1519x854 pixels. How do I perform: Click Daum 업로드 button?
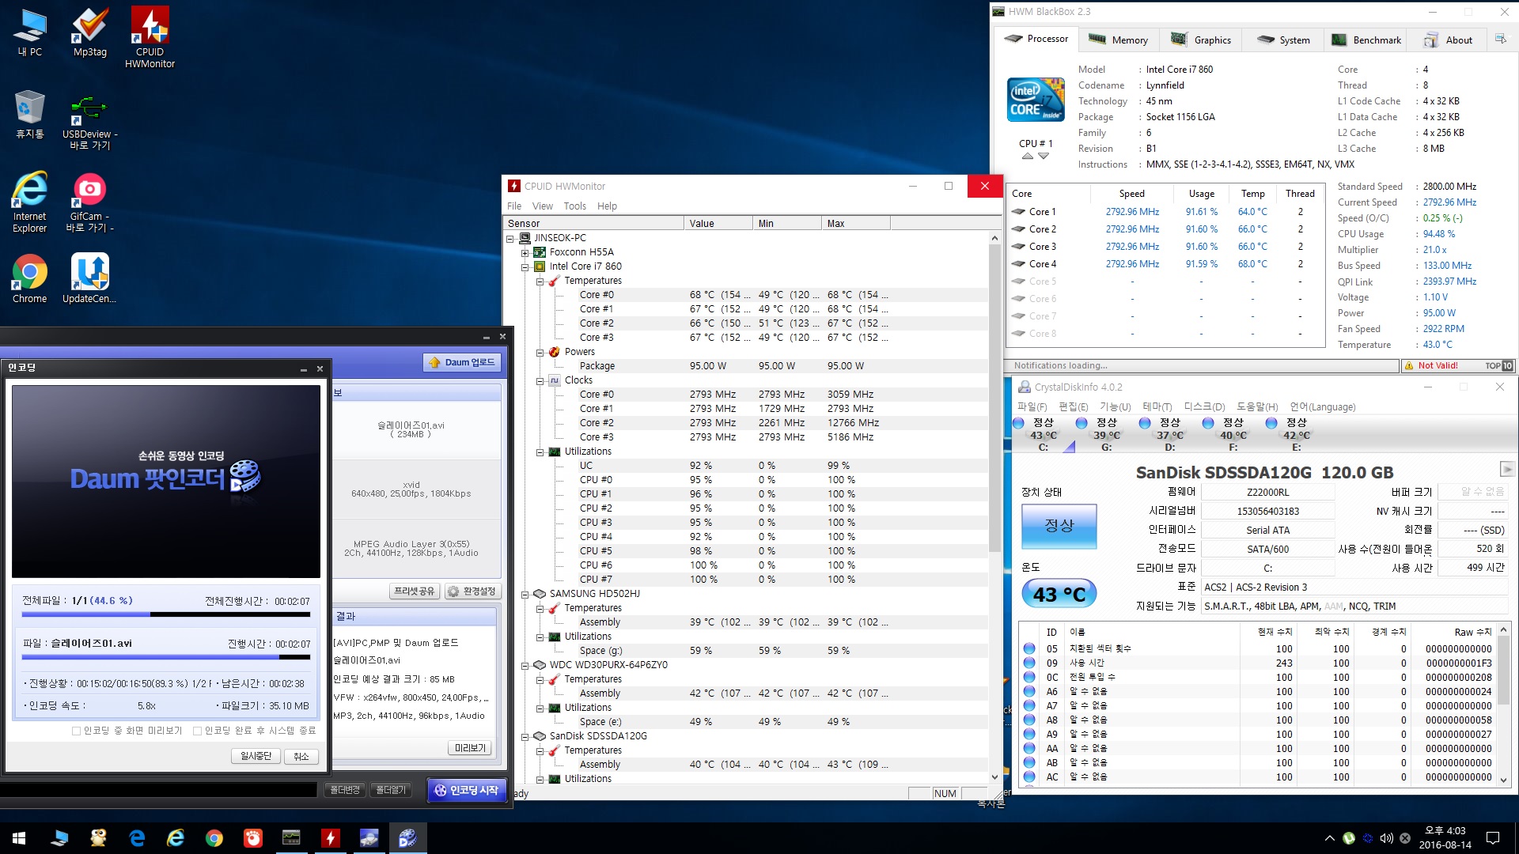click(462, 362)
